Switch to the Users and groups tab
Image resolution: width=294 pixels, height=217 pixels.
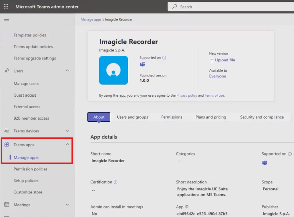[132, 117]
